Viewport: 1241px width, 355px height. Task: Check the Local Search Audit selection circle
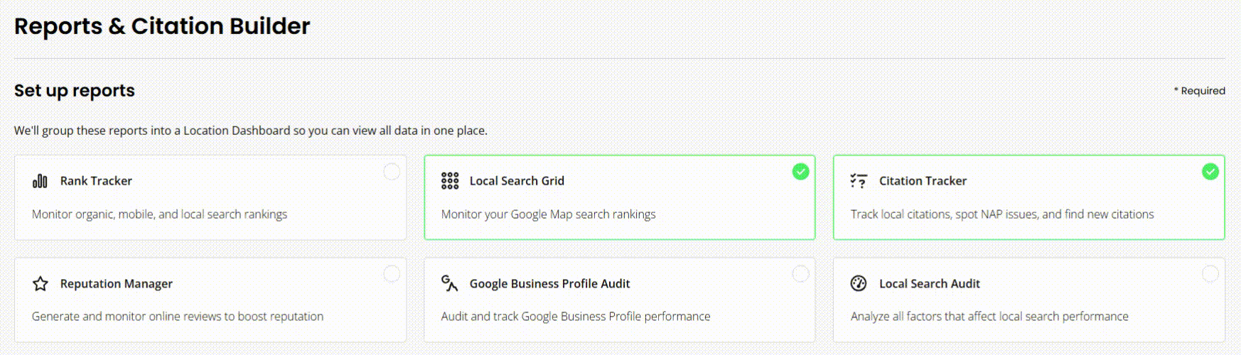(x=1210, y=274)
